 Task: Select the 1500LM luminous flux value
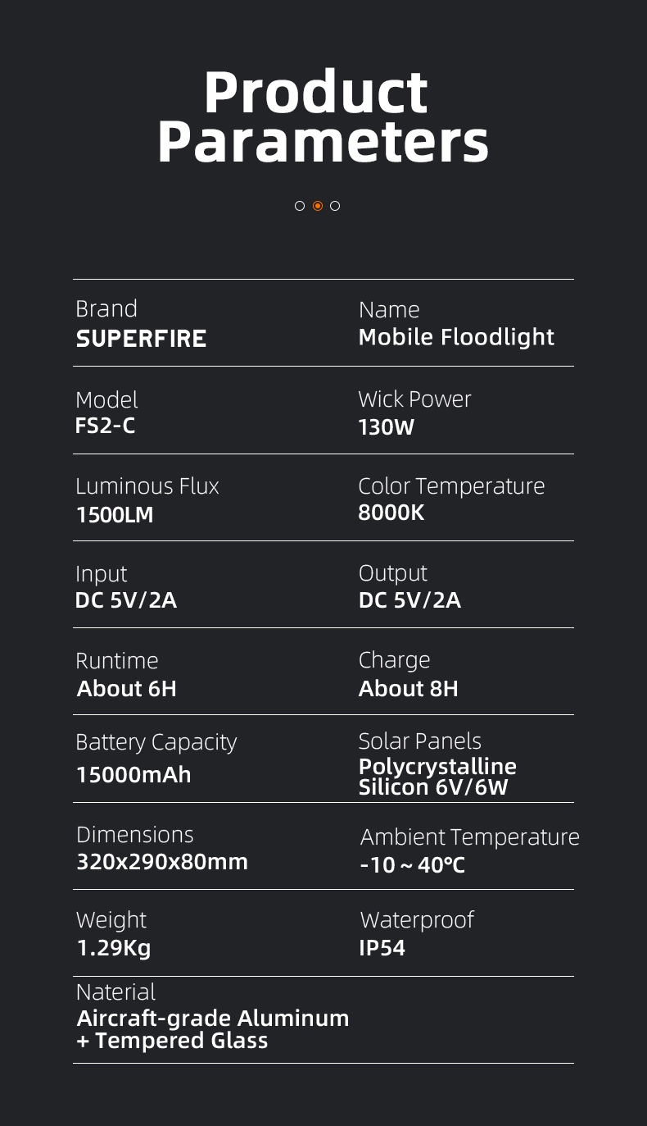[115, 515]
